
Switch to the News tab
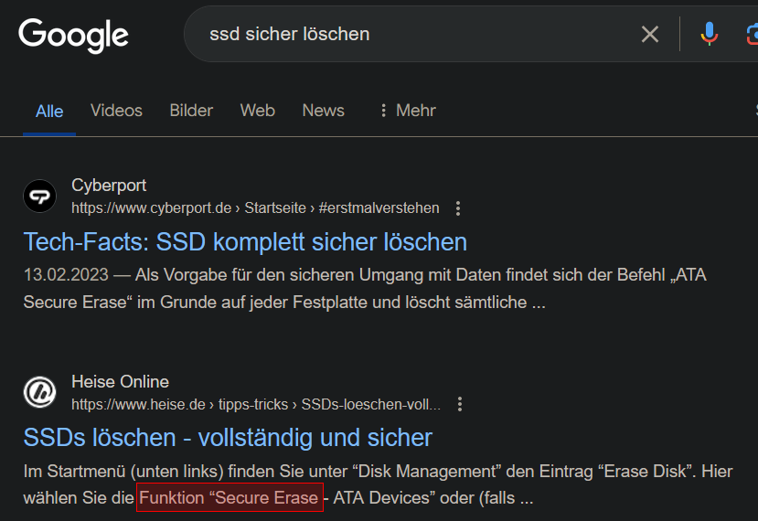(324, 111)
